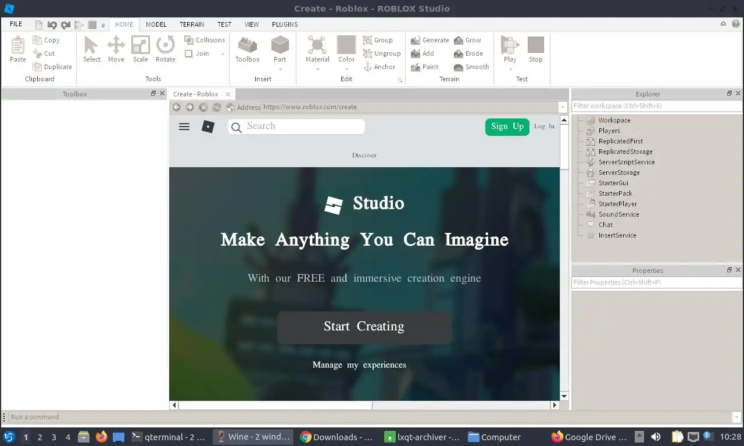Click the Filter workspace input
Viewport: 744px width, 446px height.
click(657, 106)
